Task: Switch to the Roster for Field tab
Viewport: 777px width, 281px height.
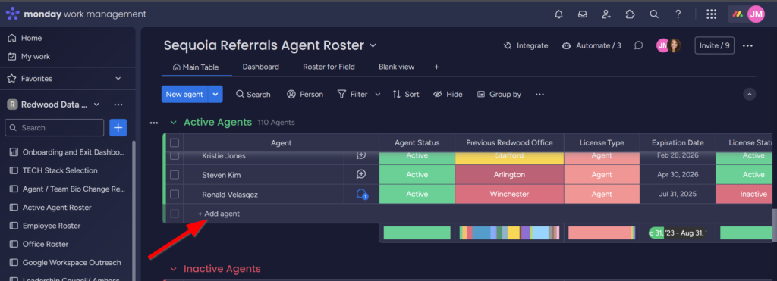Action: [329, 67]
